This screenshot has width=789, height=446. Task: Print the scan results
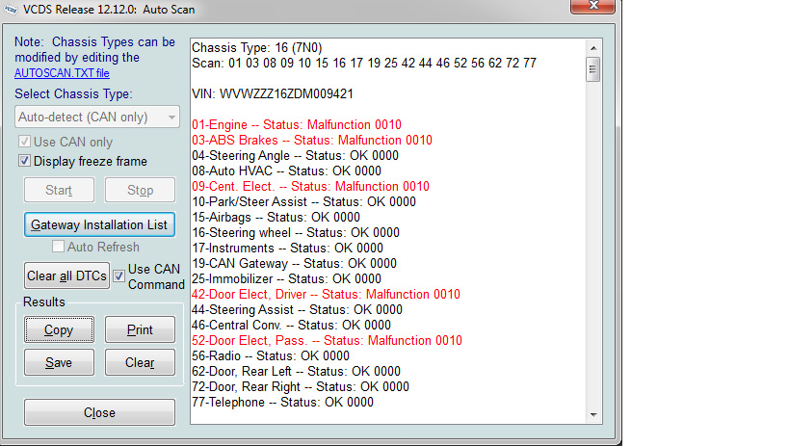tap(140, 329)
